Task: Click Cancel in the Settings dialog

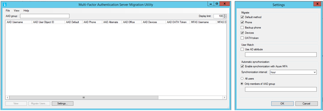Action: tap(307, 104)
